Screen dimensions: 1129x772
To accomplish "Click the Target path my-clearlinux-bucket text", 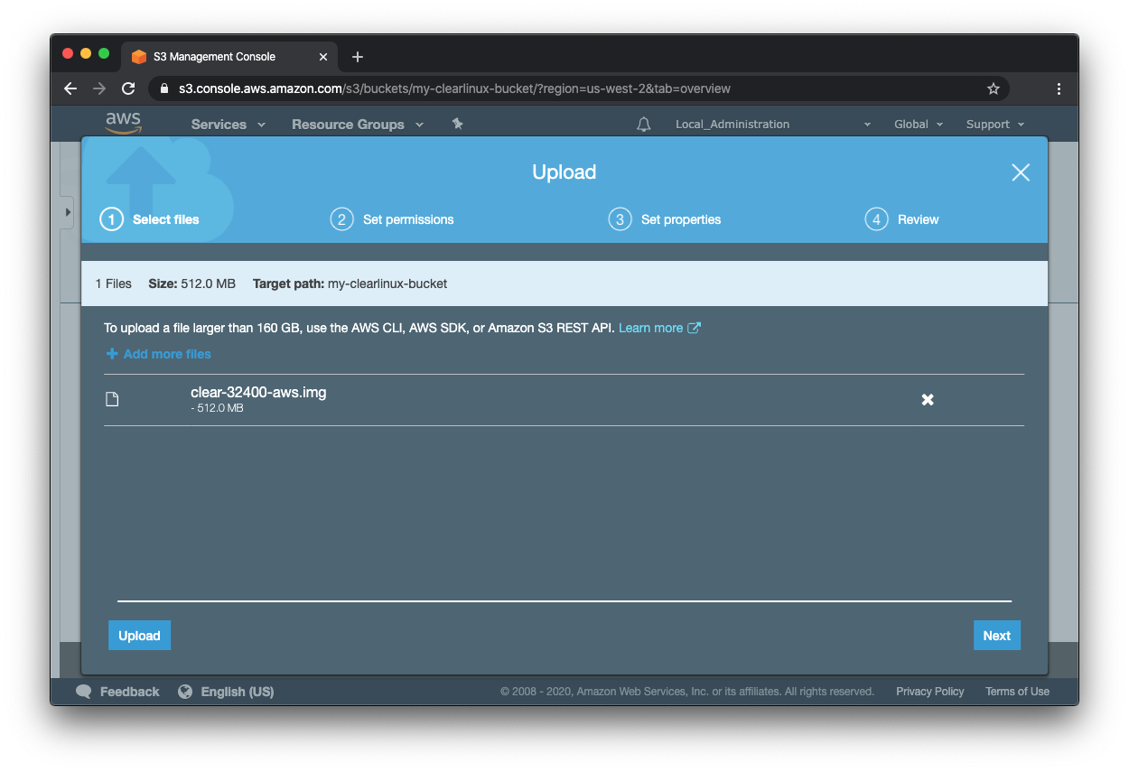I will coord(350,284).
